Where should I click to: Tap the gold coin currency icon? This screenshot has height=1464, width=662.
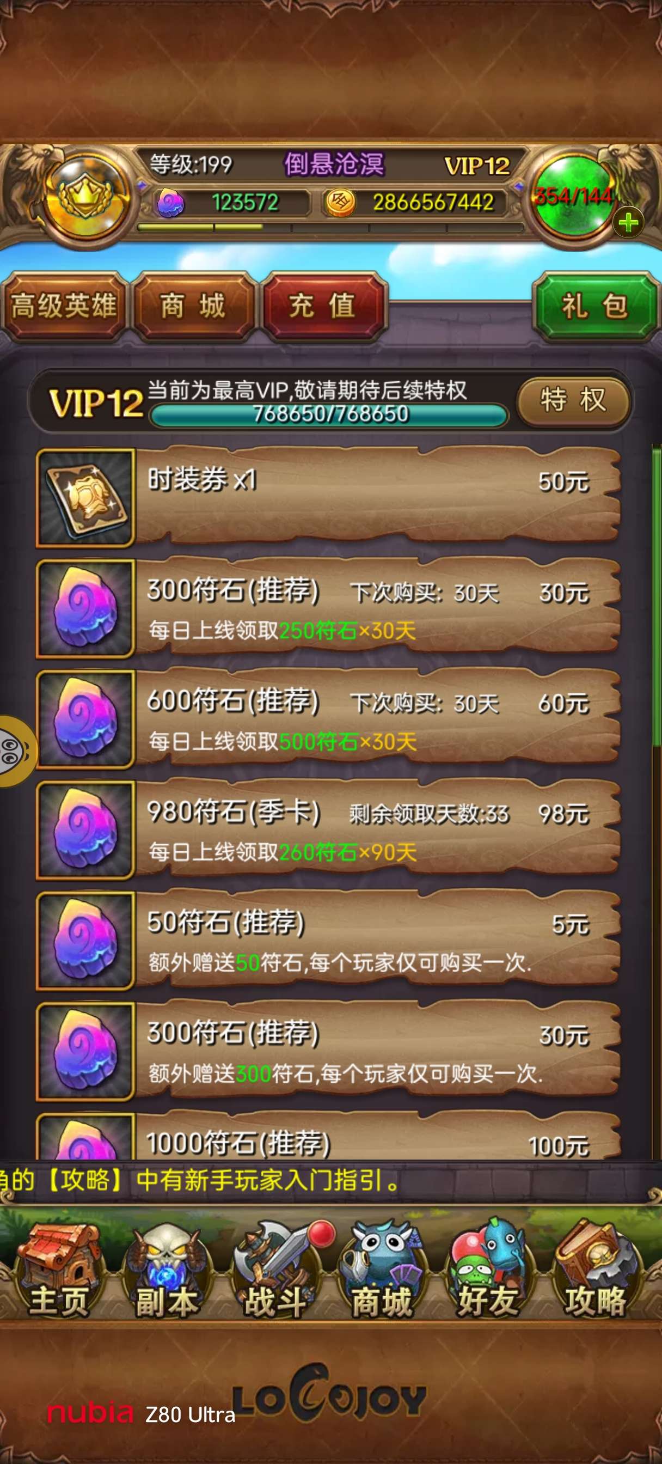click(x=340, y=202)
